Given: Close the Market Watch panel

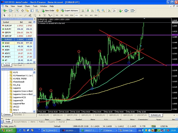Looking at the screenshot, I should pos(35,19).
